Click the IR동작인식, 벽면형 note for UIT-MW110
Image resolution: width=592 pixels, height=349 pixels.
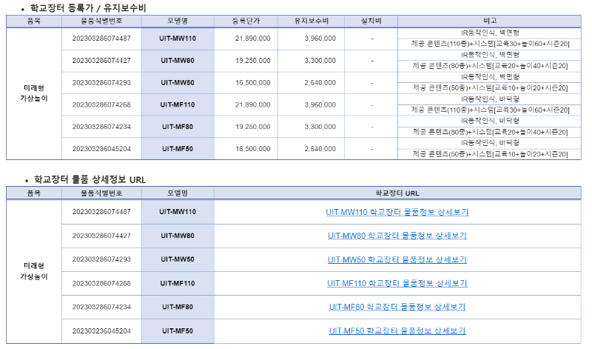coord(490,33)
